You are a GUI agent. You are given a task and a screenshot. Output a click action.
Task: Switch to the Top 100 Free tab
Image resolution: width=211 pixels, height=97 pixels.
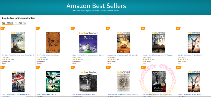click(21, 23)
